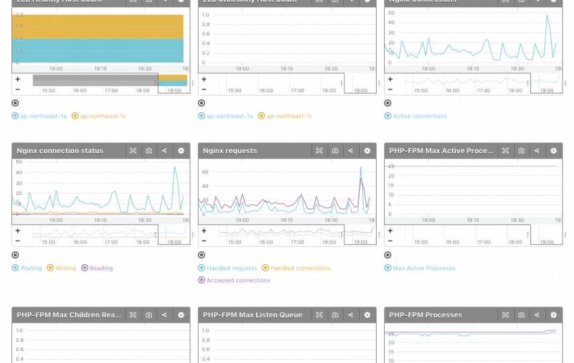Click the camera icon on Nginx requests
574x363 pixels.
pyautogui.click(x=335, y=151)
